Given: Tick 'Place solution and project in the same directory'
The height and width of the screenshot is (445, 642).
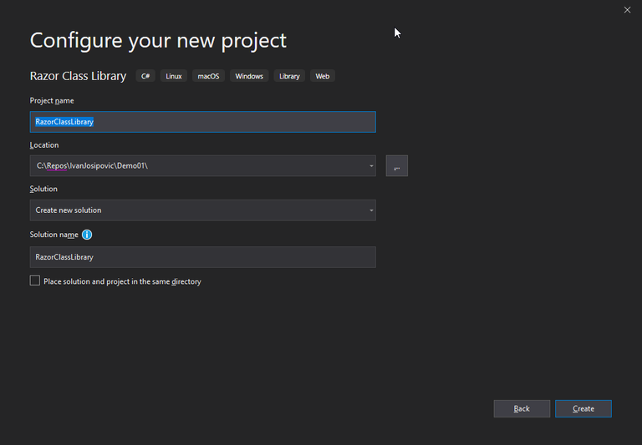Looking at the screenshot, I should click(35, 281).
